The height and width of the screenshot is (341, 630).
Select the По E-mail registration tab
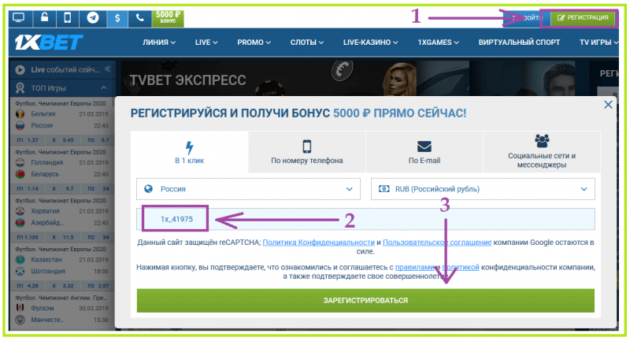click(x=424, y=152)
